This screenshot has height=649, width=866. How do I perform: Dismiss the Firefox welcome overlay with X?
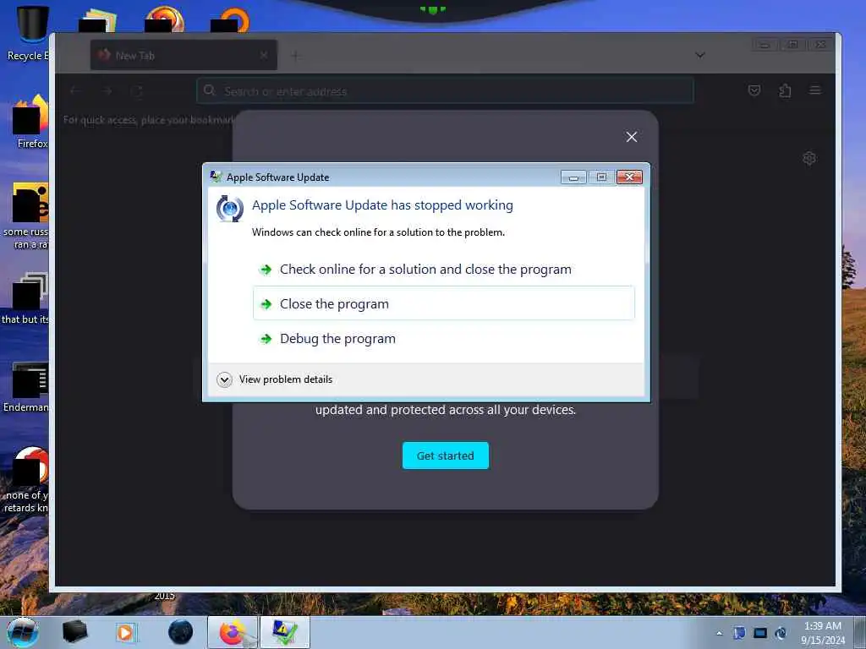click(x=631, y=137)
